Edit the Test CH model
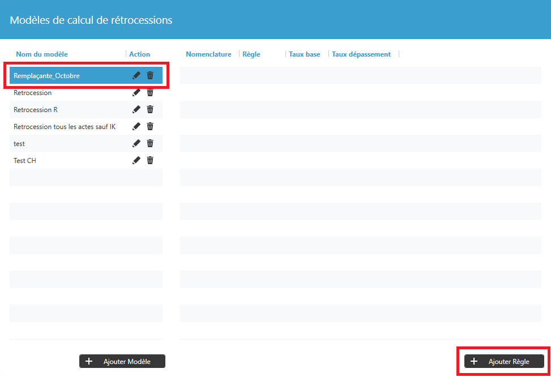 tap(136, 160)
